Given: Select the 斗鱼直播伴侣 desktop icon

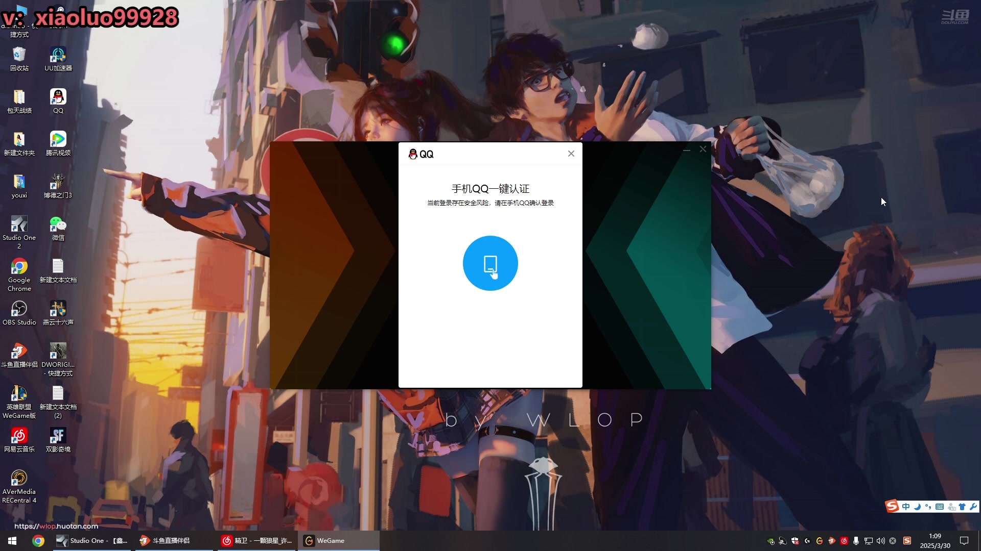Looking at the screenshot, I should [19, 355].
